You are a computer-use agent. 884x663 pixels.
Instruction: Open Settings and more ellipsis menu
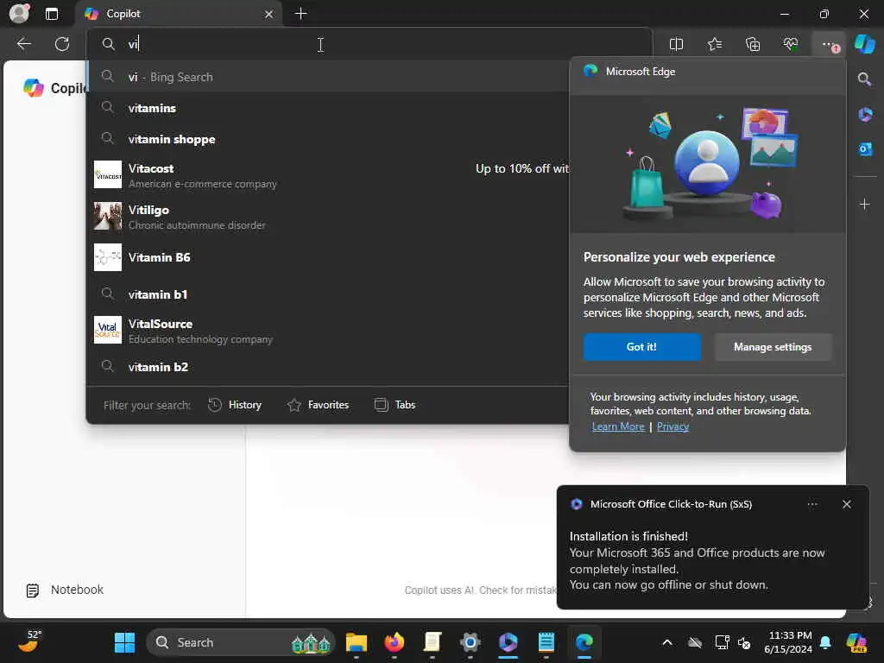click(x=829, y=44)
